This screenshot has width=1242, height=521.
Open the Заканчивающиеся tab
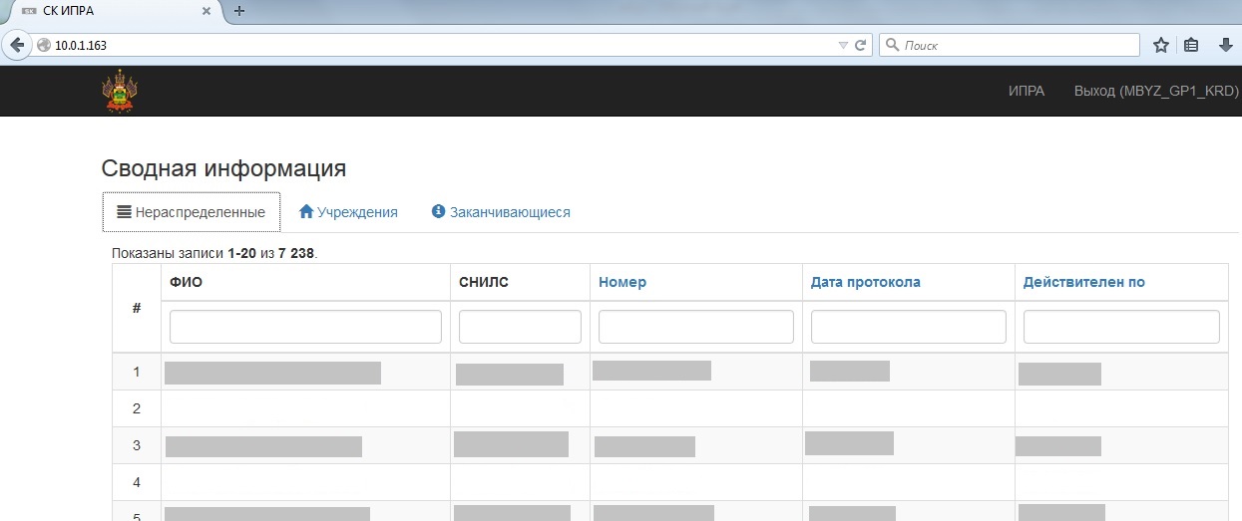pos(501,212)
